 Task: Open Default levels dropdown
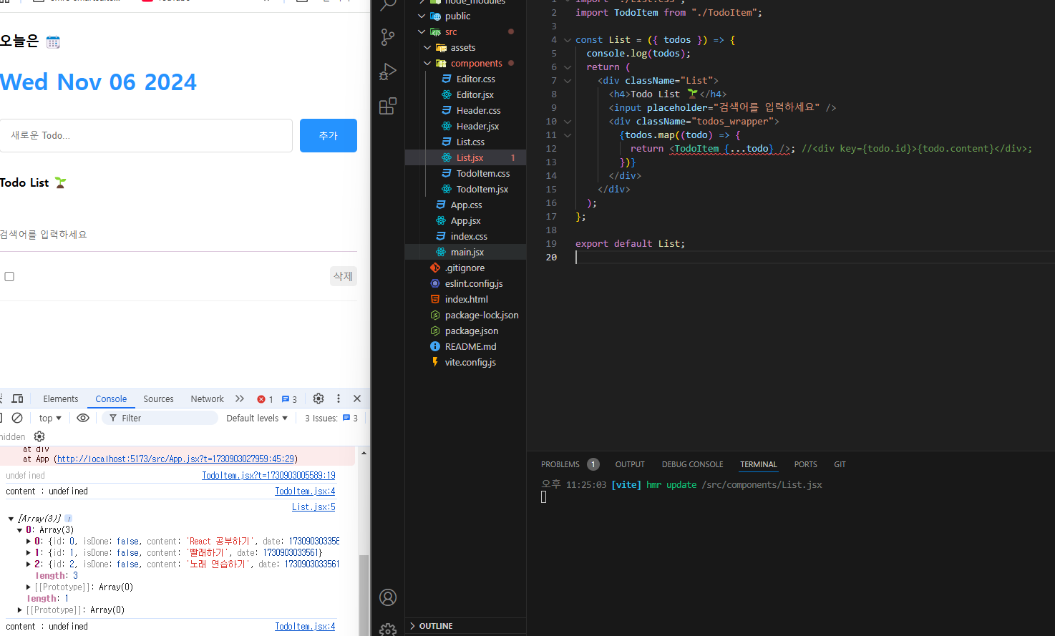click(x=257, y=418)
